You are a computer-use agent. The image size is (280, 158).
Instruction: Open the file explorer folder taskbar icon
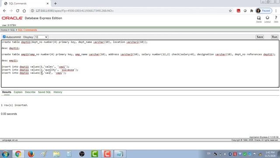click(56, 154)
